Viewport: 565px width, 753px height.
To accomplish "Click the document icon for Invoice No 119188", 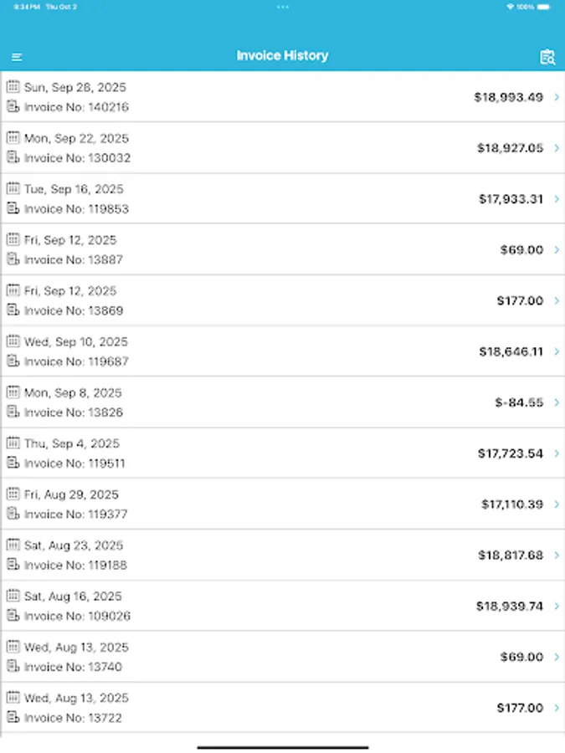I will (13, 565).
